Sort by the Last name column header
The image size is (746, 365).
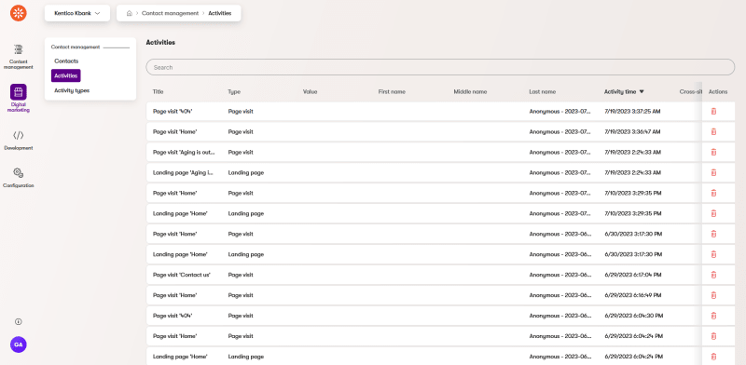click(x=542, y=92)
